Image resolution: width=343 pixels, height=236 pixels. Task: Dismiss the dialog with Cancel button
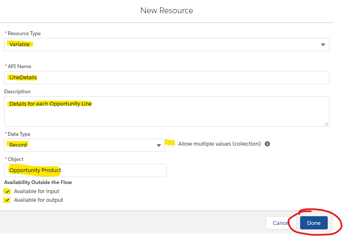pos(281,223)
